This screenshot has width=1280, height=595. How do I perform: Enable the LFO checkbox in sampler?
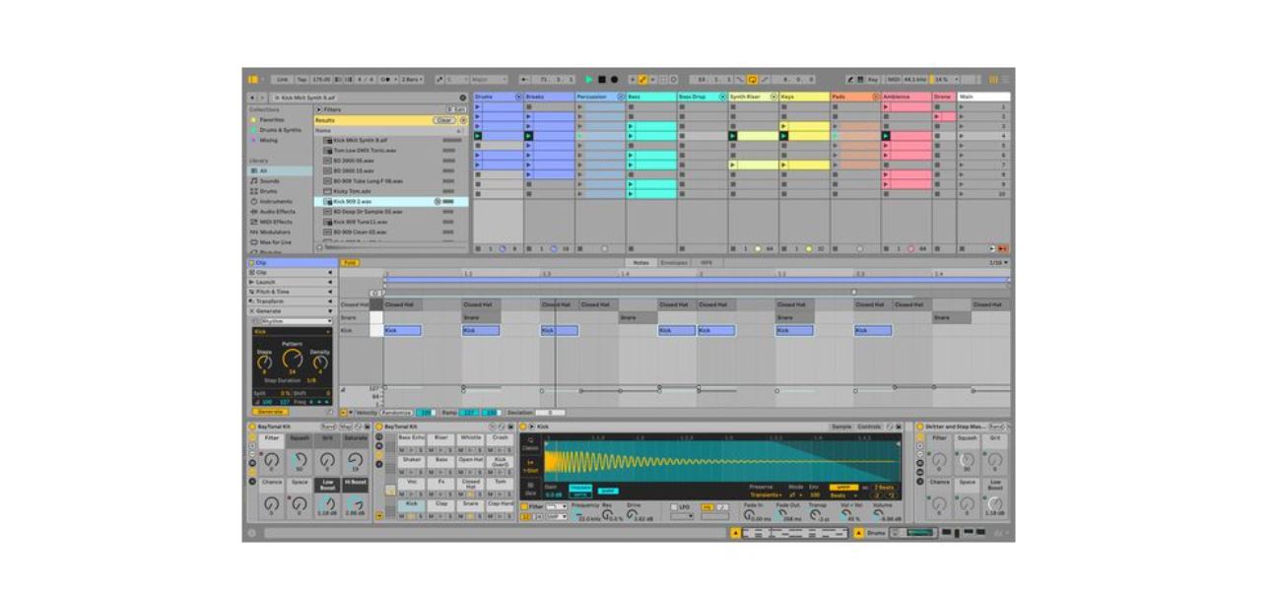pyautogui.click(x=673, y=507)
